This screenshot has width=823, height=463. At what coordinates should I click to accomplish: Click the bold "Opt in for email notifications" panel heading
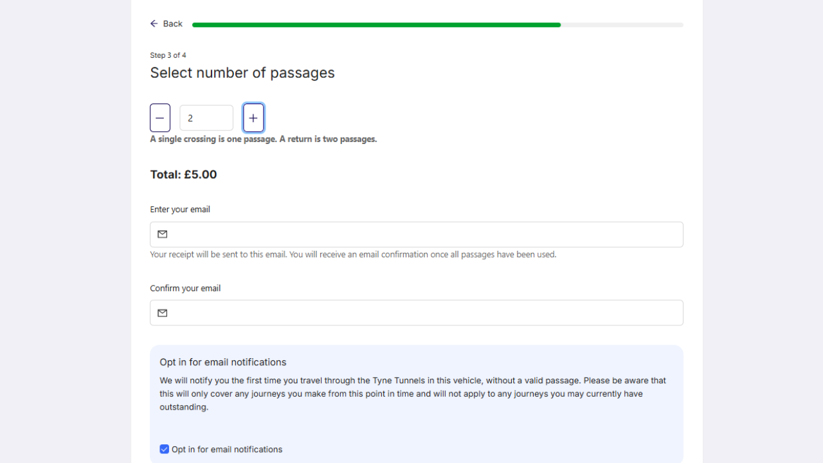pyautogui.click(x=223, y=362)
